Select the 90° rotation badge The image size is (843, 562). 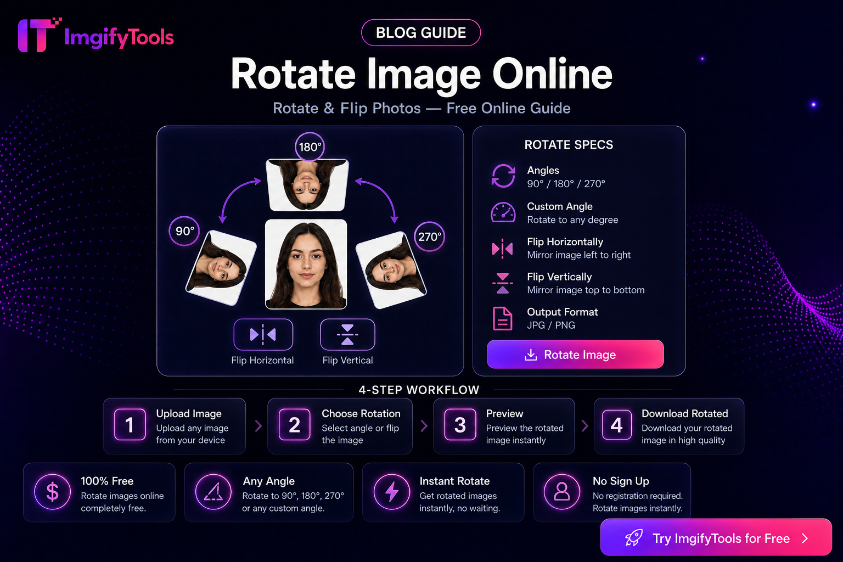(184, 231)
